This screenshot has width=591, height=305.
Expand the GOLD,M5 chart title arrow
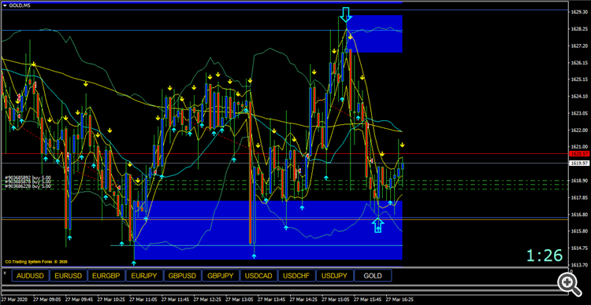pyautogui.click(x=5, y=5)
